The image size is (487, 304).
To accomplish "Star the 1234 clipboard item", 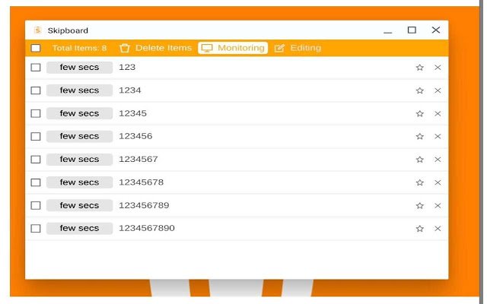I will (x=419, y=90).
